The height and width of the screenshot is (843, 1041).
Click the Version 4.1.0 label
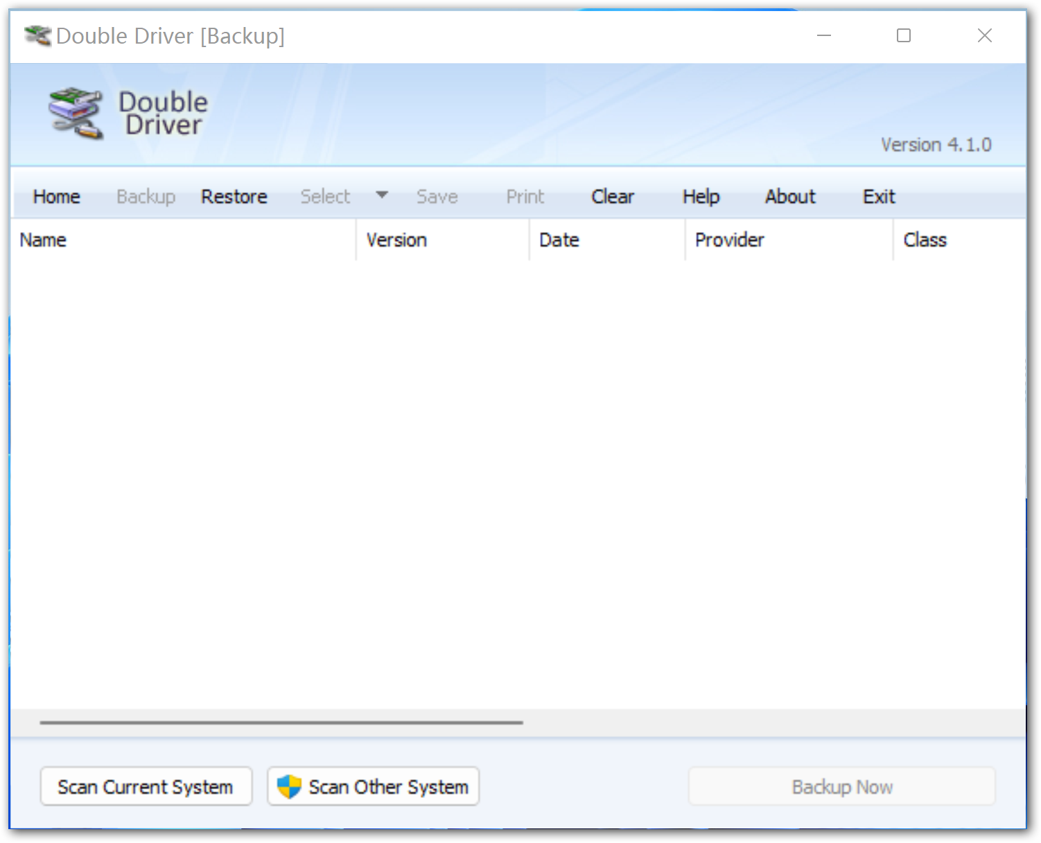936,145
